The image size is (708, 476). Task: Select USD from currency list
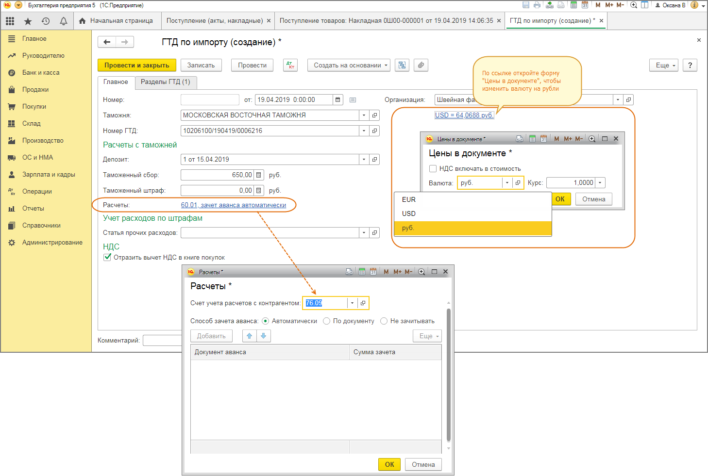(409, 213)
